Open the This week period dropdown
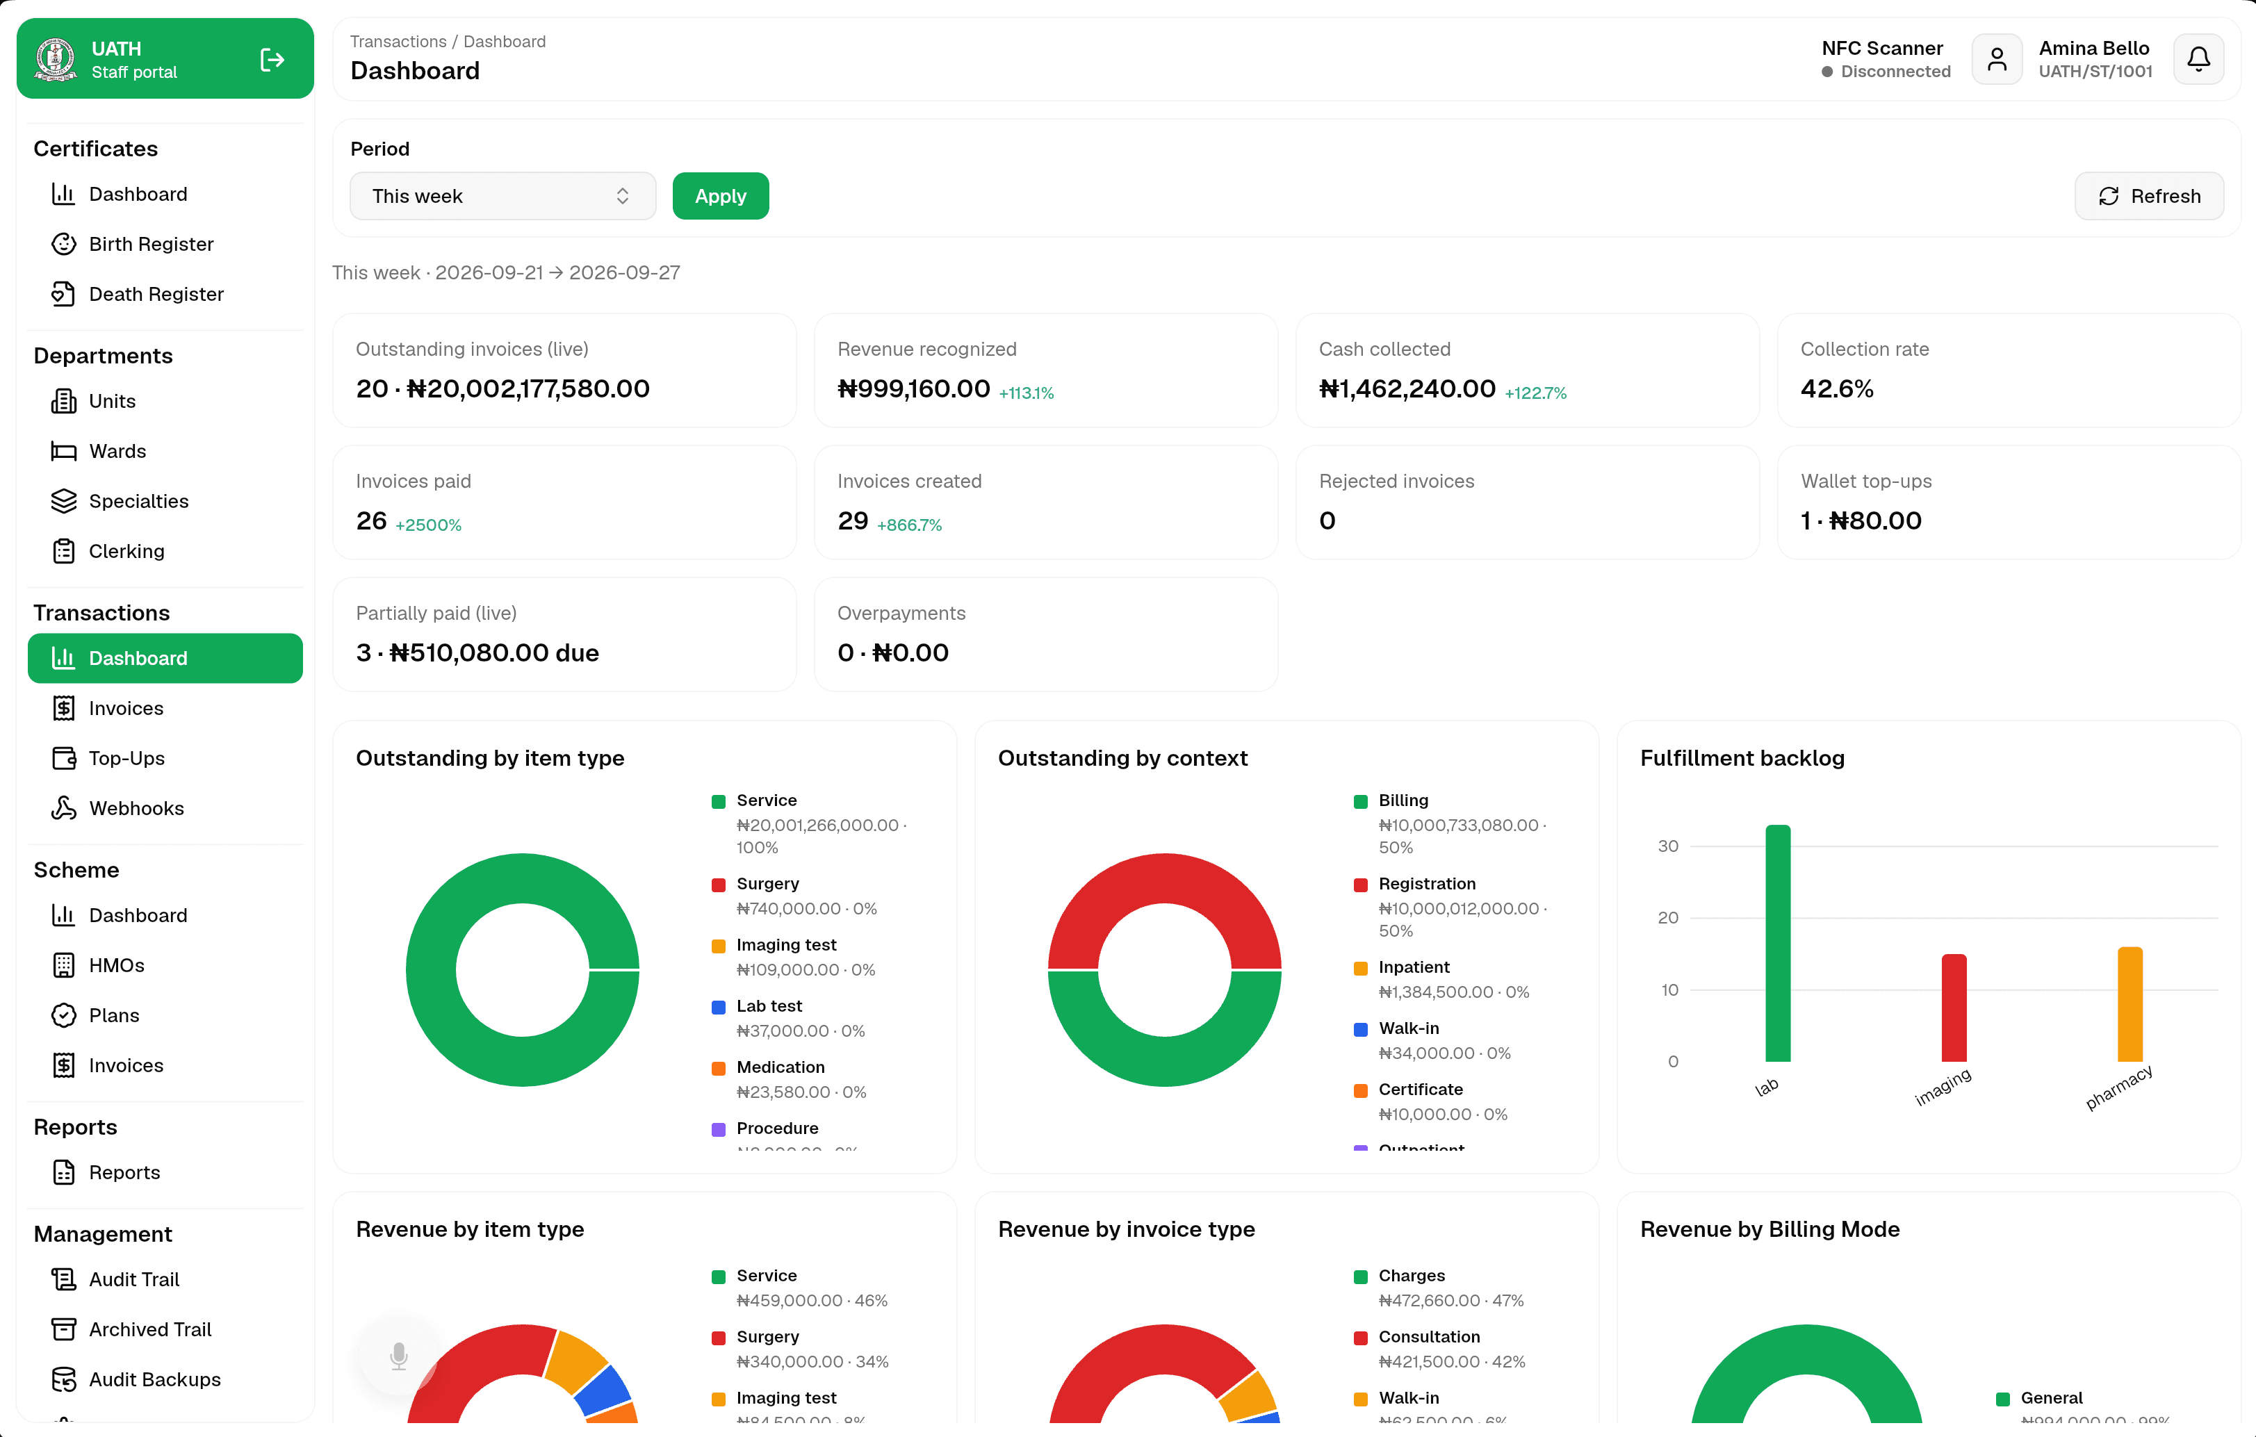Screen dimensions: 2256x1437 (502, 196)
